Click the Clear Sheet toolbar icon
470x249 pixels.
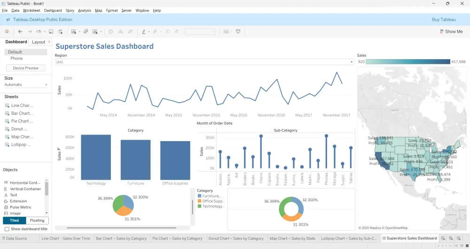click(95, 31)
